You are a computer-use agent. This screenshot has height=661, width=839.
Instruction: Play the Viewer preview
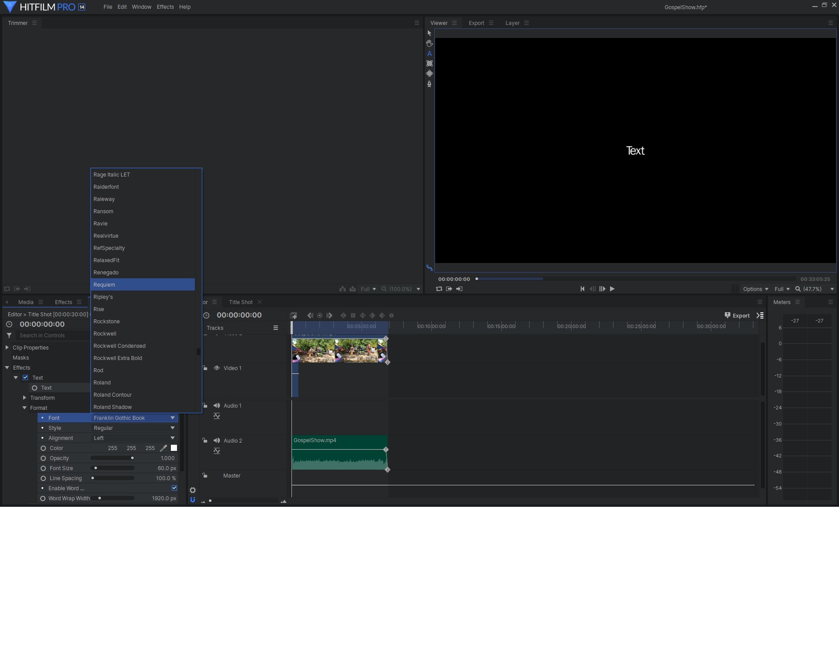coord(612,289)
